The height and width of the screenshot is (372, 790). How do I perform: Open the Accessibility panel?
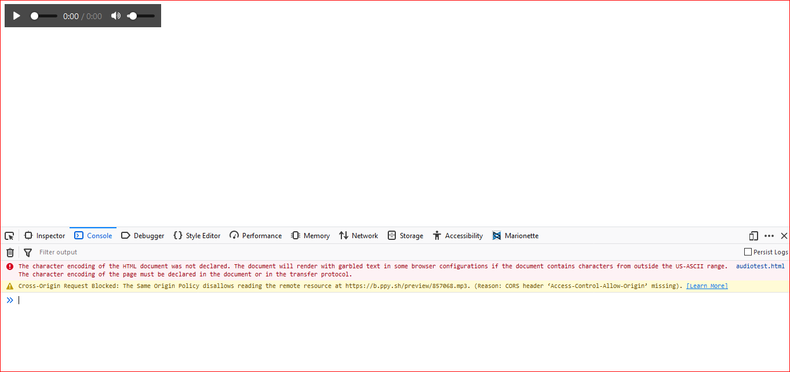pos(458,235)
